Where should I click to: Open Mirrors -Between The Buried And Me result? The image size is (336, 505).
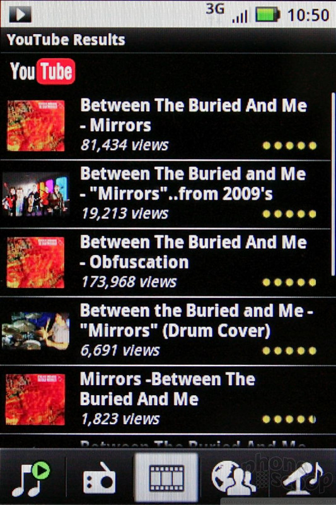pos(165,400)
